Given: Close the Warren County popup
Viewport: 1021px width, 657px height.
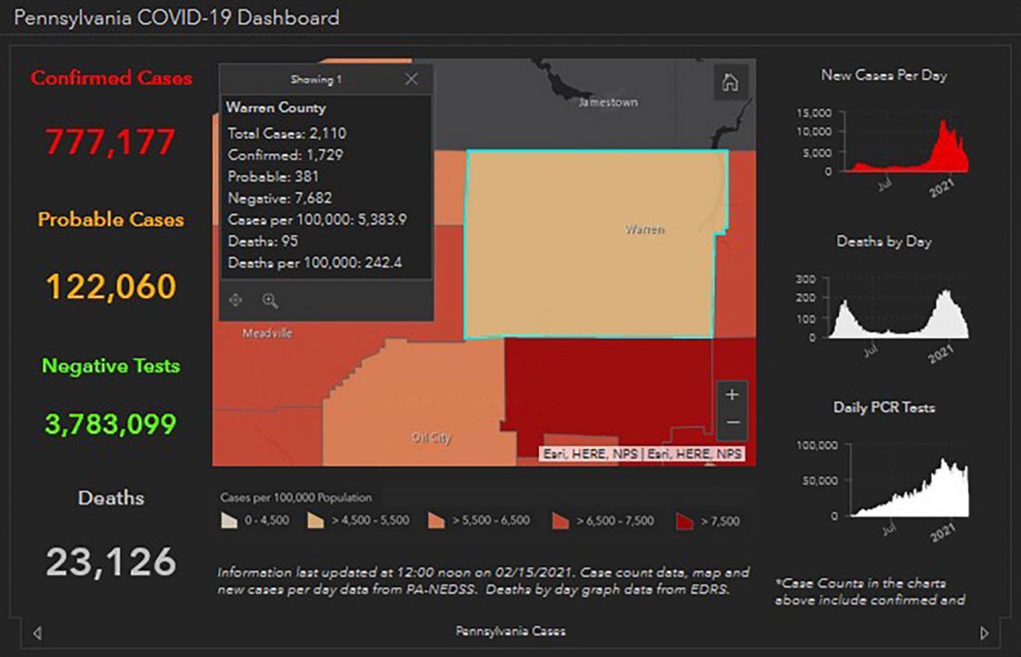Looking at the screenshot, I should point(411,80).
